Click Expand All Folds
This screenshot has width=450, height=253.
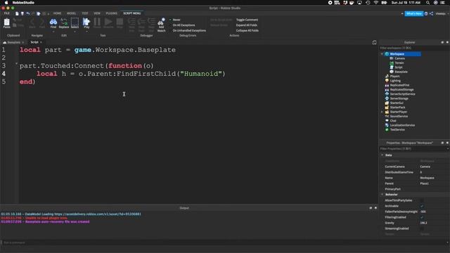tap(247, 25)
